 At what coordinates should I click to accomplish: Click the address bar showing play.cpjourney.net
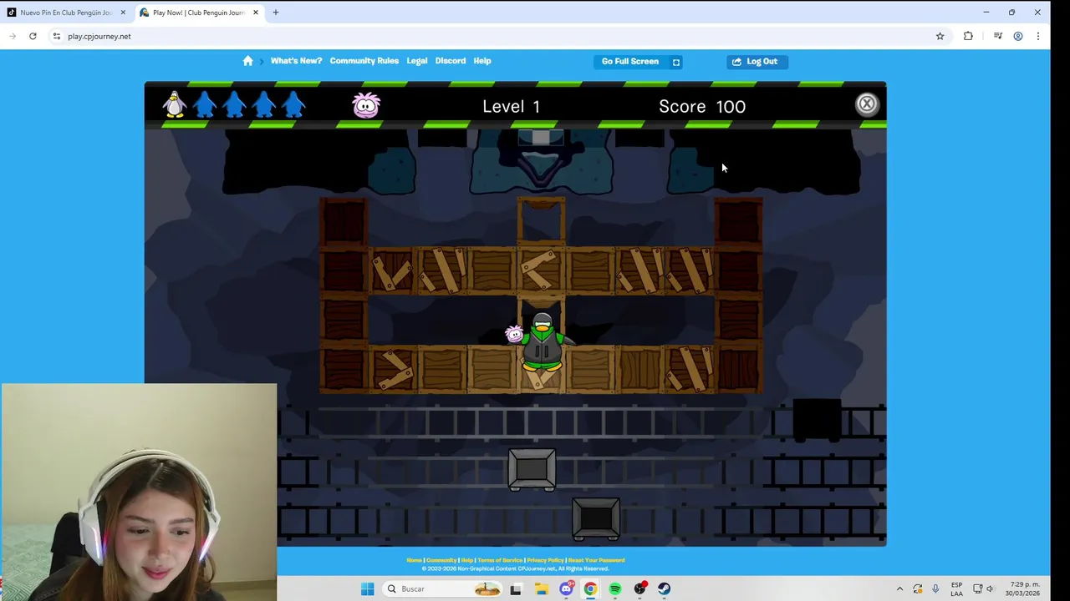point(493,36)
